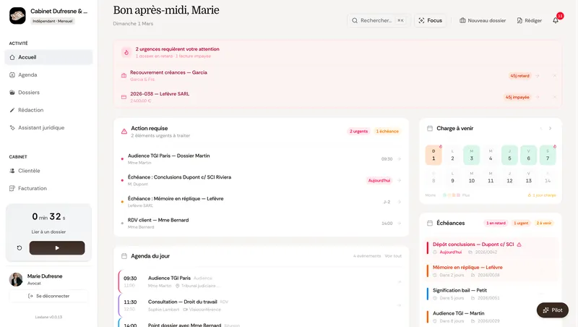Click arrow on Audience TGI Paris action row
This screenshot has height=327, width=578.
[x=400, y=159]
